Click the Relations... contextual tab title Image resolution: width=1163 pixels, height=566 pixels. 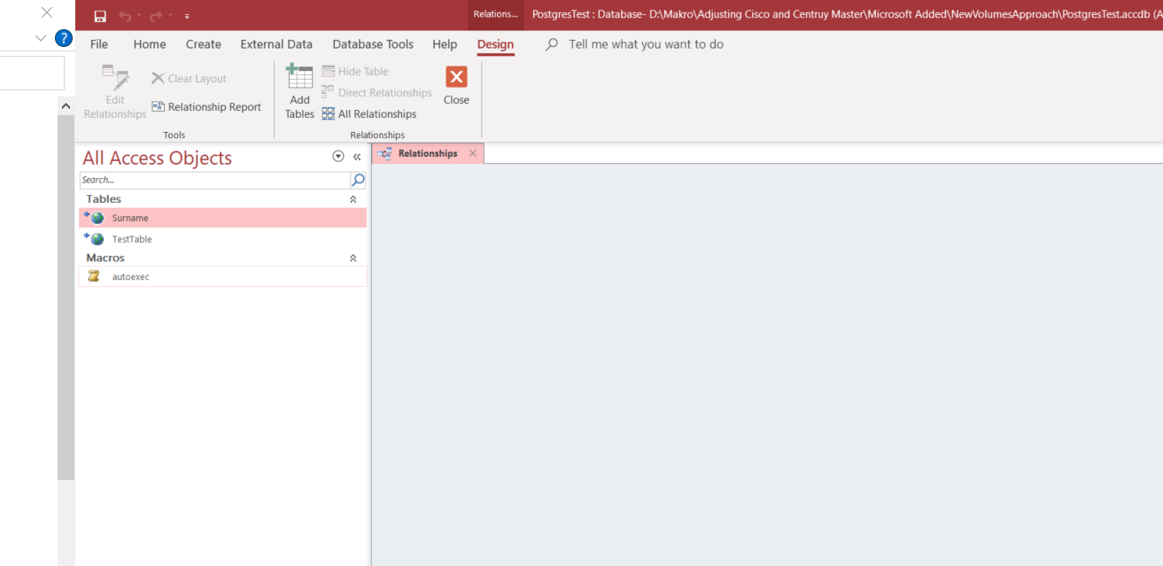(495, 14)
